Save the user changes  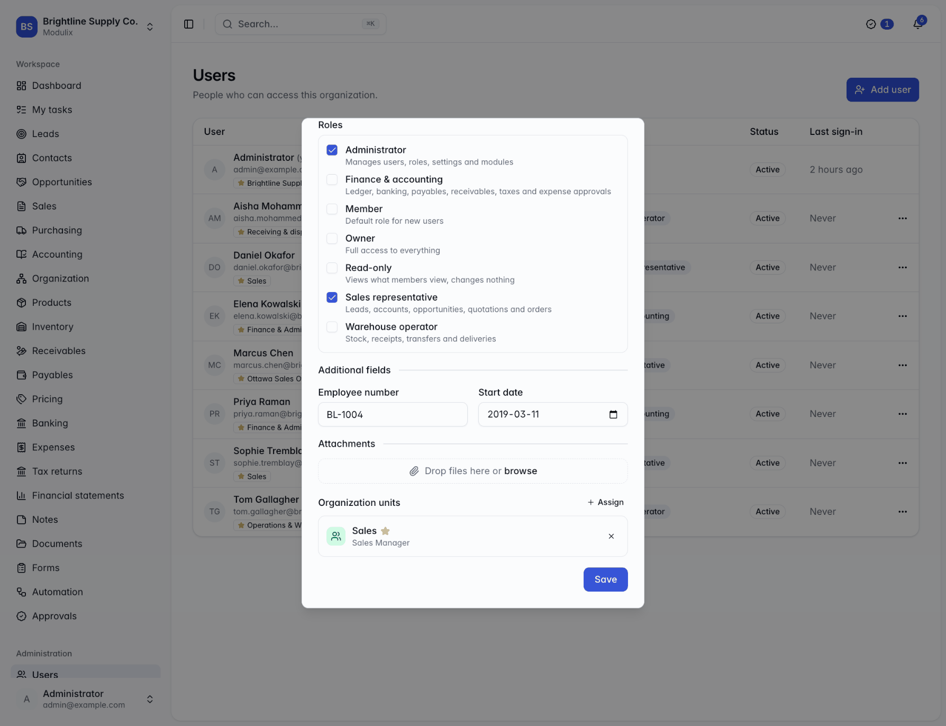click(x=605, y=579)
